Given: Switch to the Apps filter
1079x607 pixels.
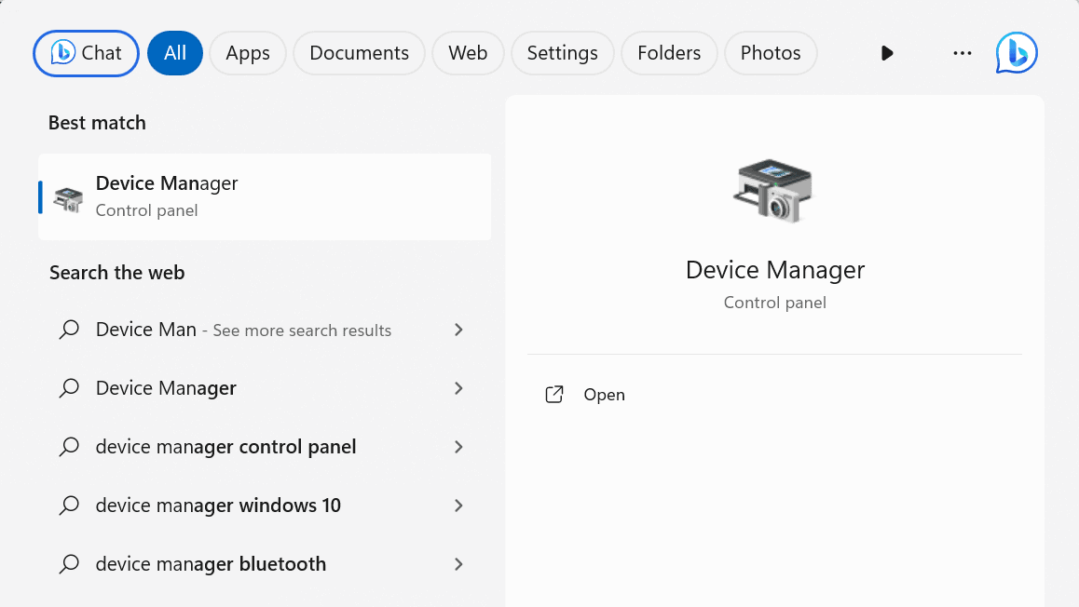Looking at the screenshot, I should tap(248, 53).
